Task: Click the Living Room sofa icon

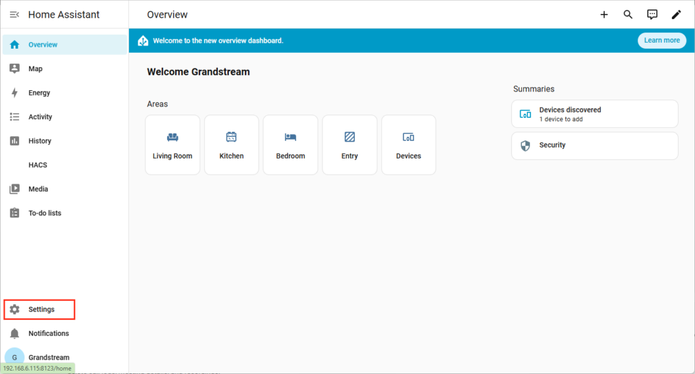Action: point(172,138)
